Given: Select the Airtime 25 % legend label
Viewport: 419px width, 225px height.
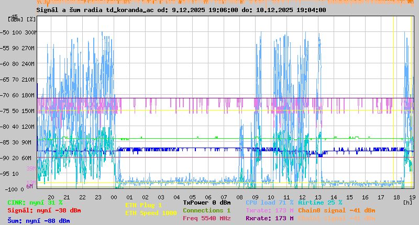Looking at the screenshot, I should (x=320, y=203).
